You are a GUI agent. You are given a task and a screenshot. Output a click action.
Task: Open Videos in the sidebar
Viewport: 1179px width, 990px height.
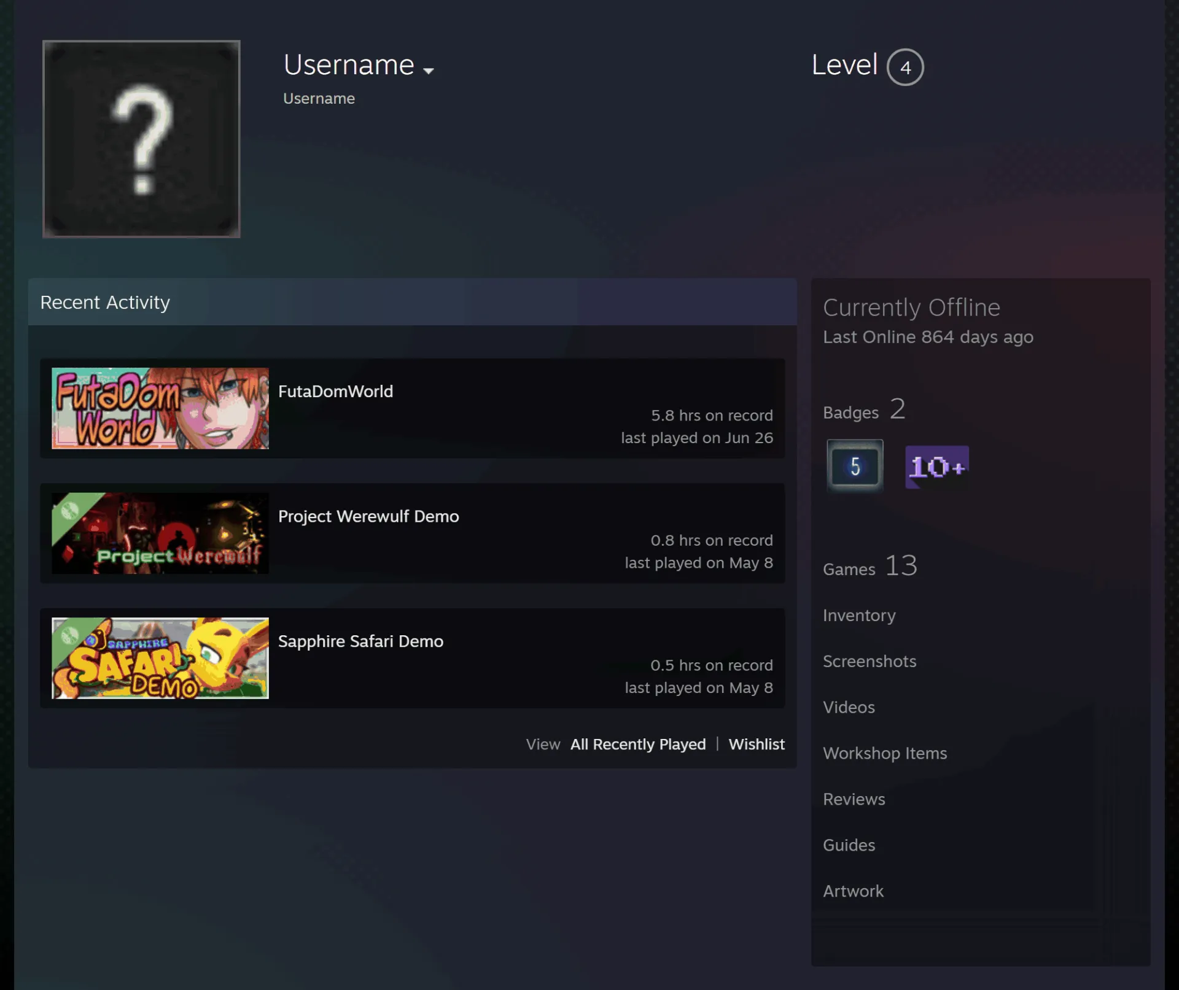click(849, 708)
